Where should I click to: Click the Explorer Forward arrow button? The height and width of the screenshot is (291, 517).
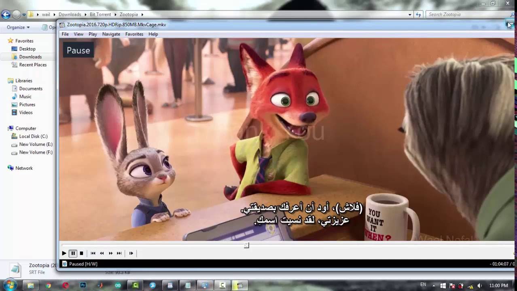16,15
